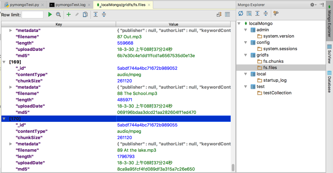This screenshot has height=173, width=333.
Task: Run the query with green play button
Action: (50, 14)
